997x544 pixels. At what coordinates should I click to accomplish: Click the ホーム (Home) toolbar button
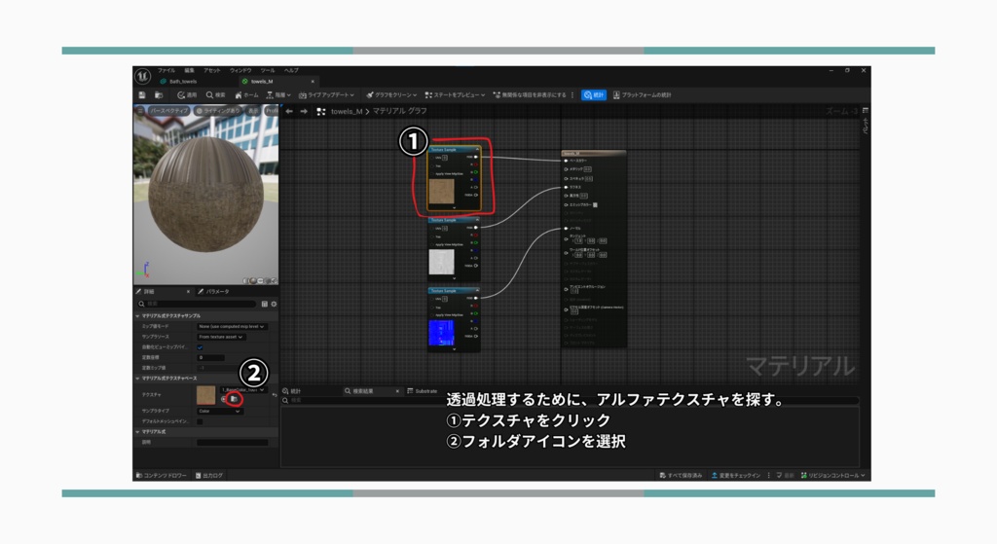tap(246, 94)
